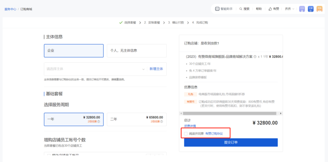Open the 资费详情 link
The height and width of the screenshot is (162, 328).
click(190, 126)
